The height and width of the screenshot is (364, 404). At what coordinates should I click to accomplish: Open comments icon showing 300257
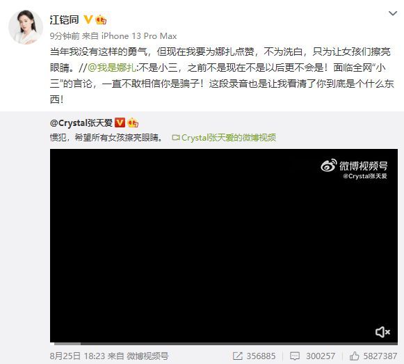tap(295, 356)
